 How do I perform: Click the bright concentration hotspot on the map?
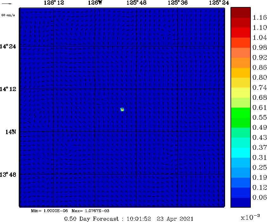pos(122,109)
